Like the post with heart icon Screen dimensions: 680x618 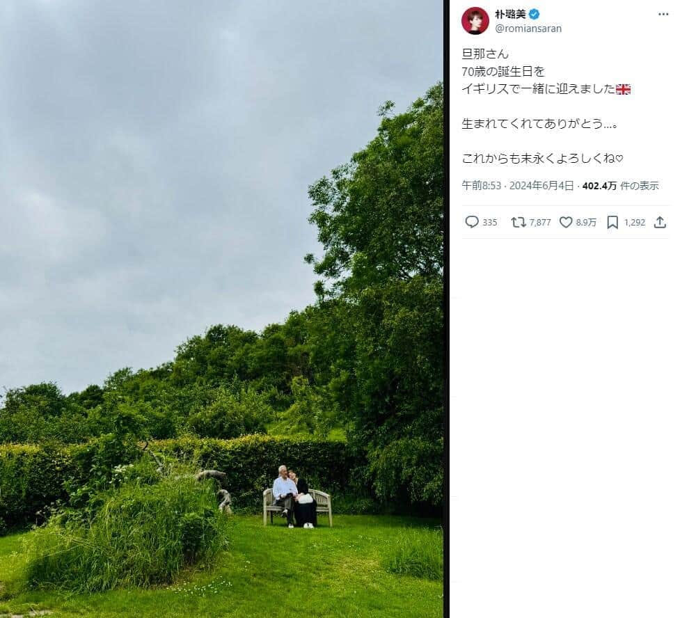pos(566,222)
